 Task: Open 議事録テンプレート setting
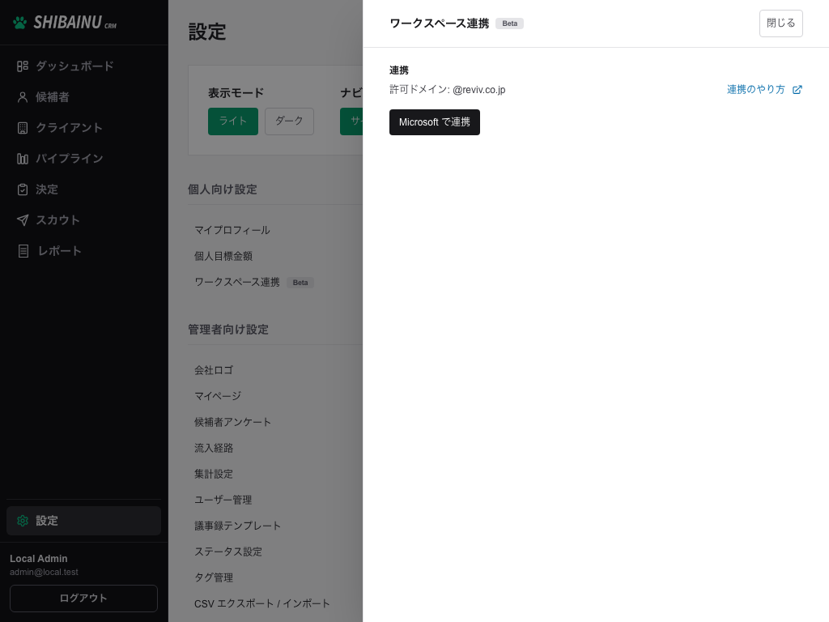(237, 526)
